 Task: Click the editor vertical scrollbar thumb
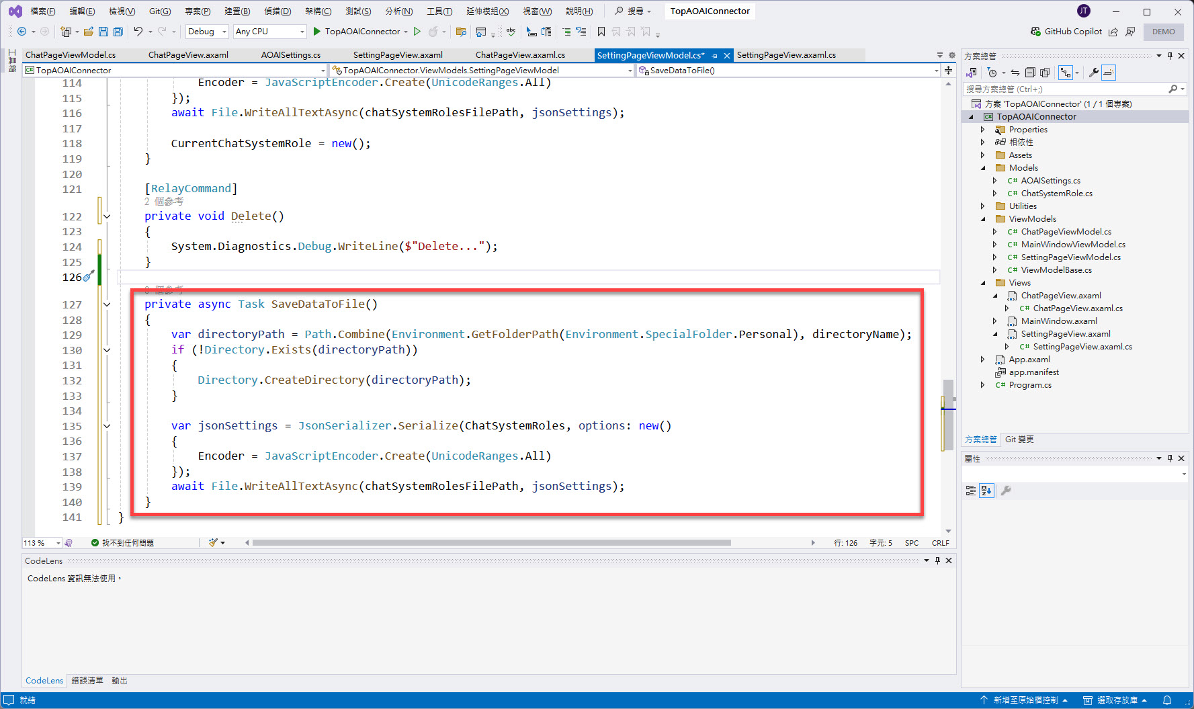click(948, 415)
